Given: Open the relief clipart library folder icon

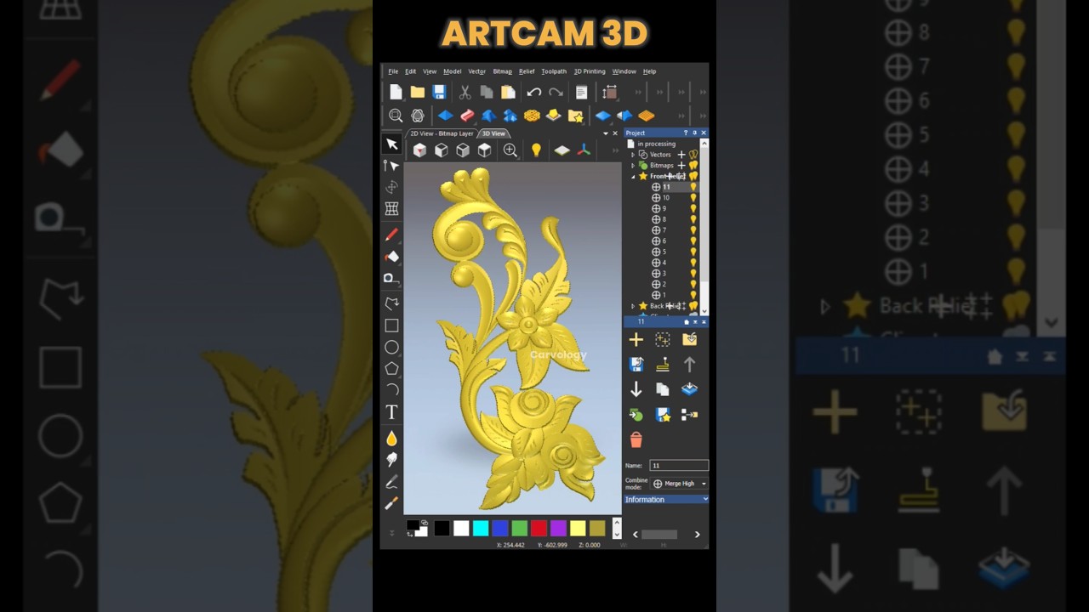Looking at the screenshot, I should coord(576,116).
